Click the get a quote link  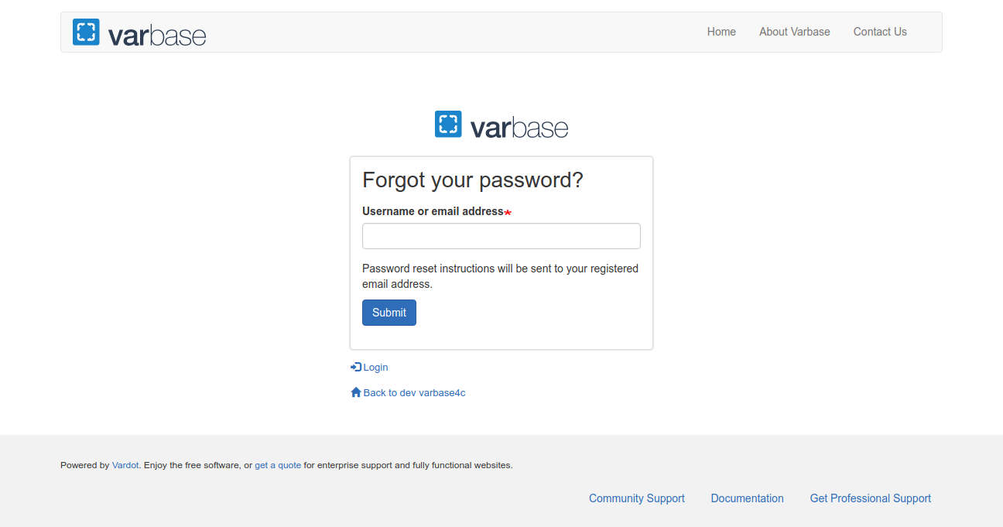(278, 465)
